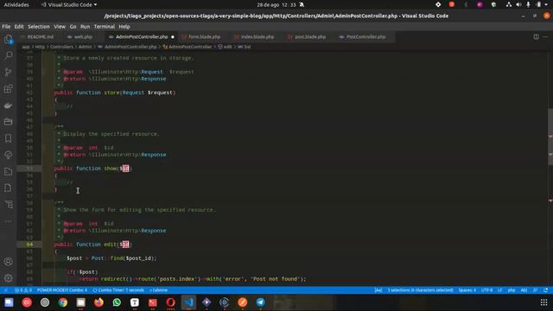This screenshot has width=553, height=311.
Task: Open the Bookmarks view in the activity bar
Action: click(x=8, y=138)
